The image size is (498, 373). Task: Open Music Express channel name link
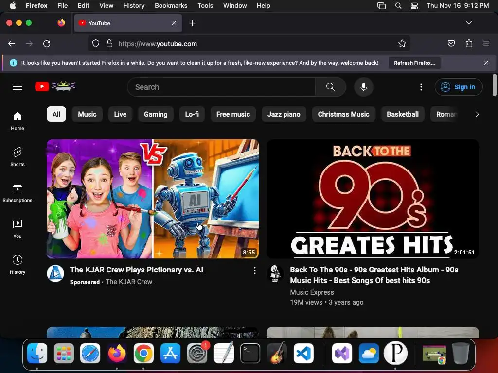(x=312, y=292)
